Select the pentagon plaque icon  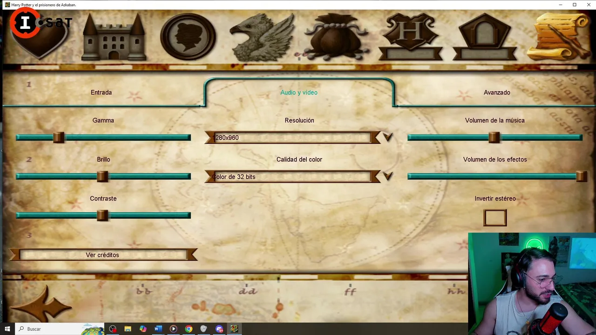click(x=485, y=36)
